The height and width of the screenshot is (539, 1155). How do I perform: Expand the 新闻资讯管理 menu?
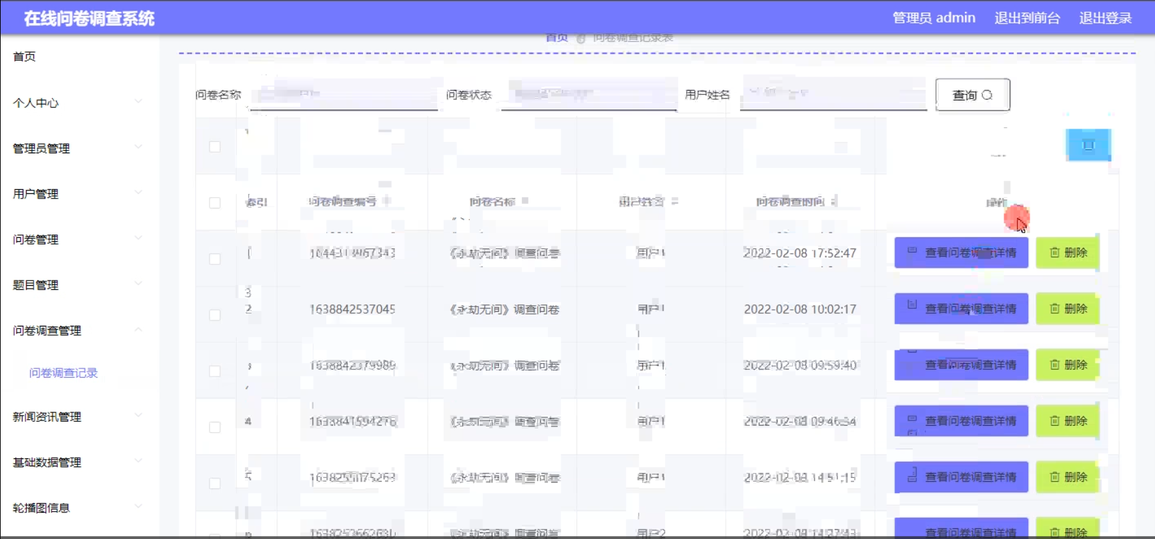tap(79, 416)
